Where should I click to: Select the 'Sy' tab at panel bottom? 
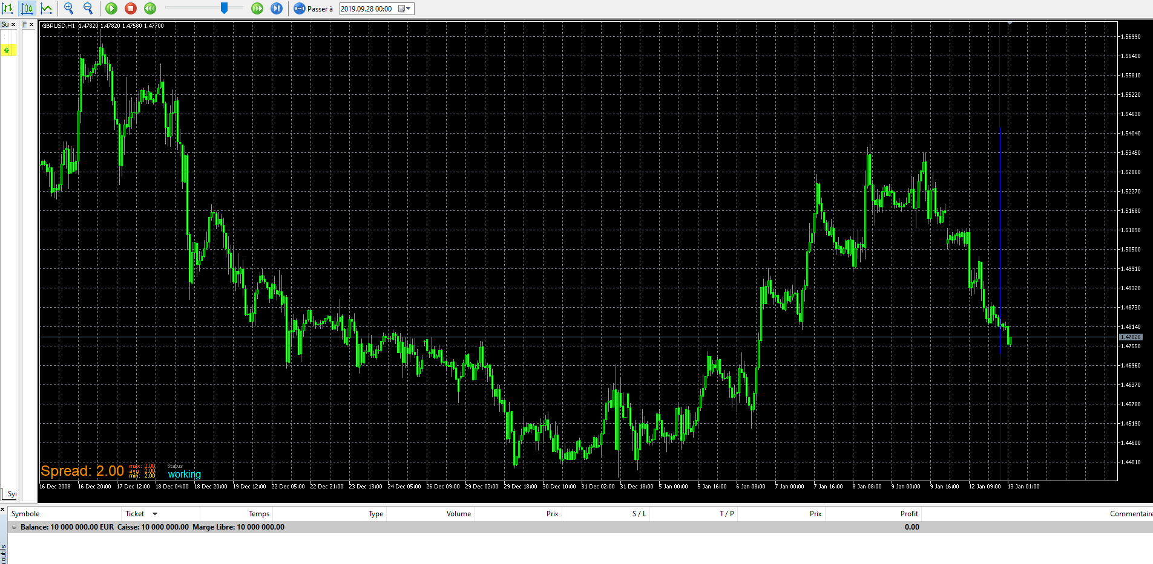pos(11,494)
